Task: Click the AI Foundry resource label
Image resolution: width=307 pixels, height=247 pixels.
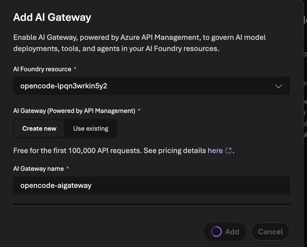Action: pyautogui.click(x=42, y=69)
